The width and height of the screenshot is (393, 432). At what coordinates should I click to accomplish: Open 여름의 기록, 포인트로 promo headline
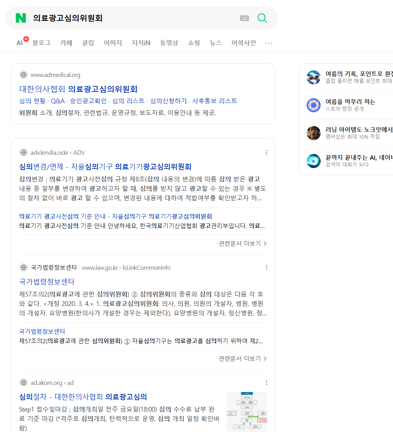click(x=359, y=74)
